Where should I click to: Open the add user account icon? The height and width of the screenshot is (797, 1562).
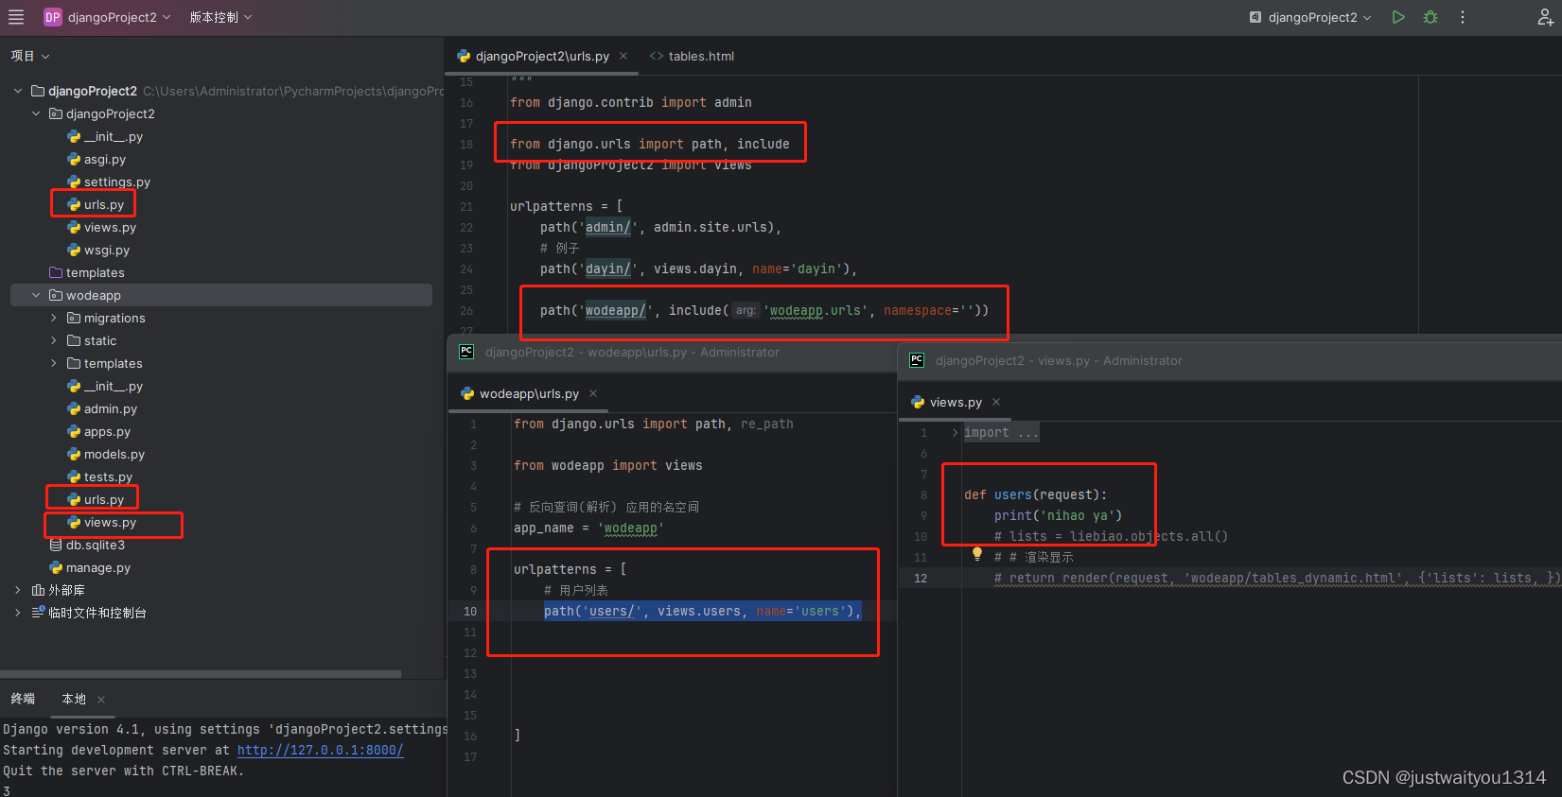(x=1545, y=17)
